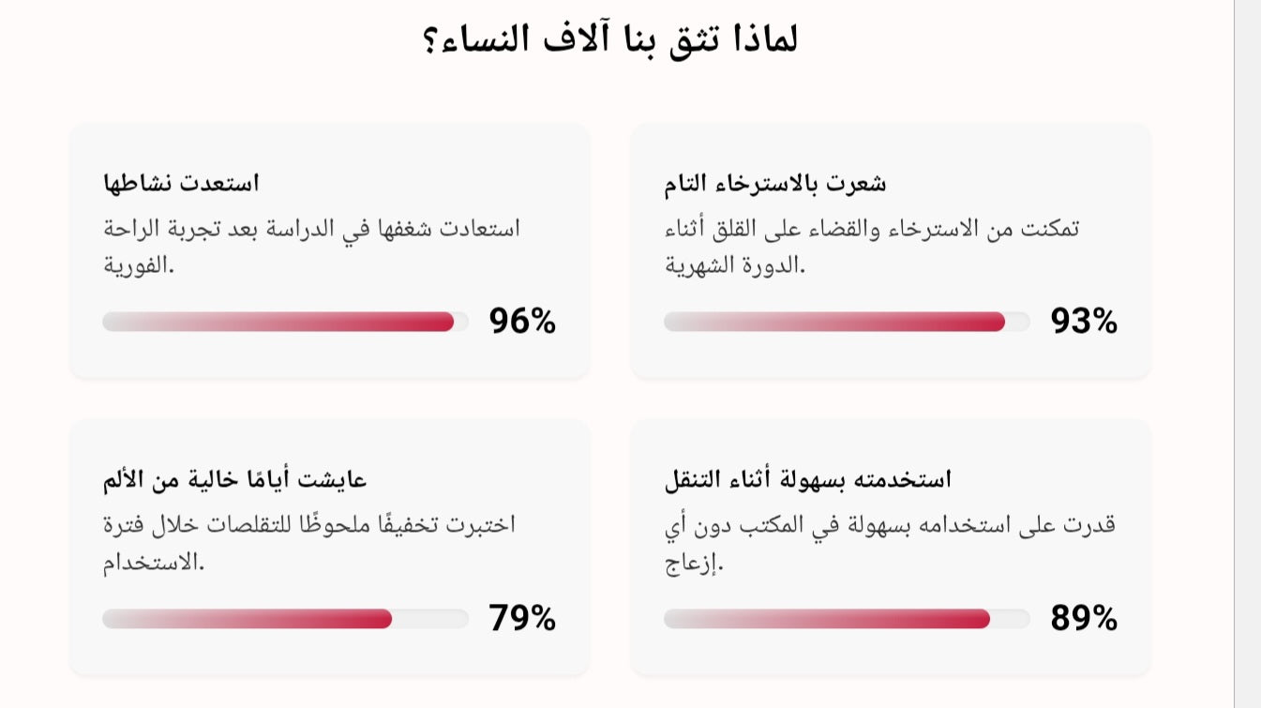Click the "استخدمته بسهولة أثناء التنقل" card title
This screenshot has width=1261, height=708.
pos(808,479)
